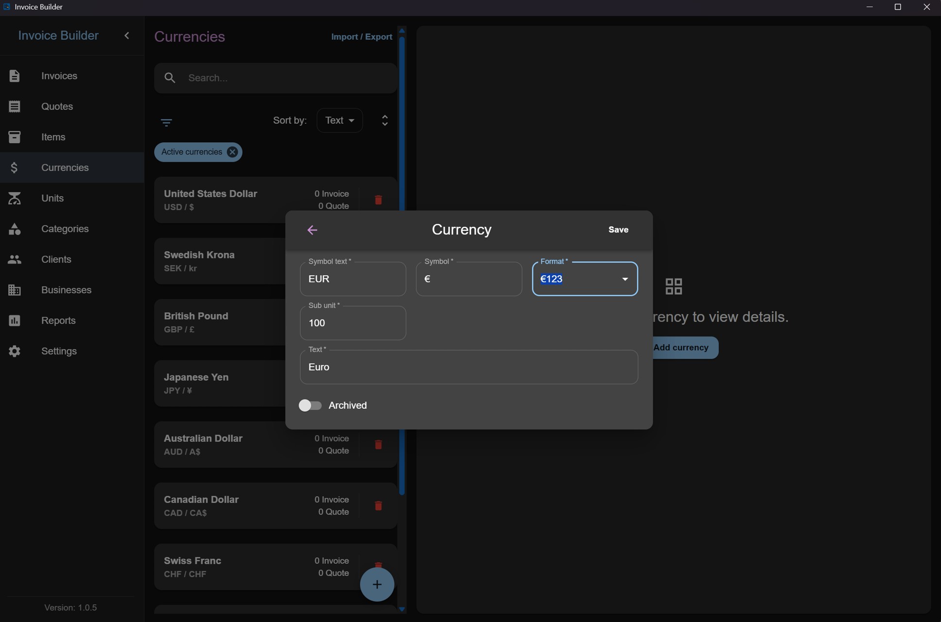Open the filter list icon
The height and width of the screenshot is (622, 941).
pyautogui.click(x=166, y=122)
